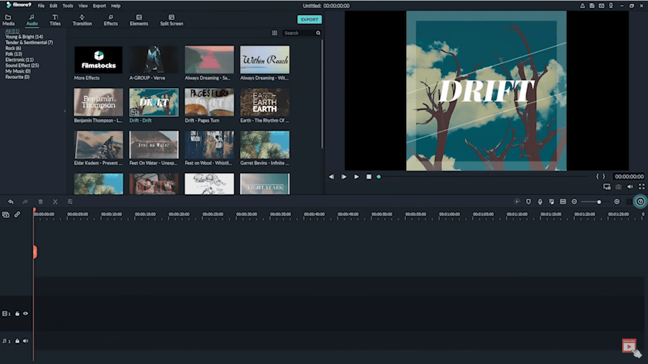
Task: Select the Drift - Drift audio thumbnail
Action: click(x=153, y=102)
